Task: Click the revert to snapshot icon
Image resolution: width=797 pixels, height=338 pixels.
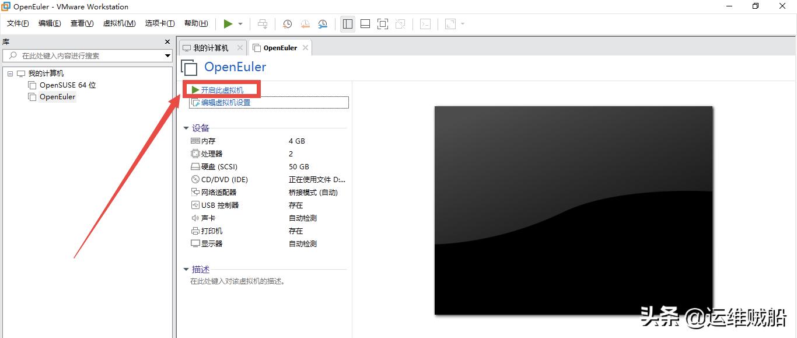Action: (305, 24)
